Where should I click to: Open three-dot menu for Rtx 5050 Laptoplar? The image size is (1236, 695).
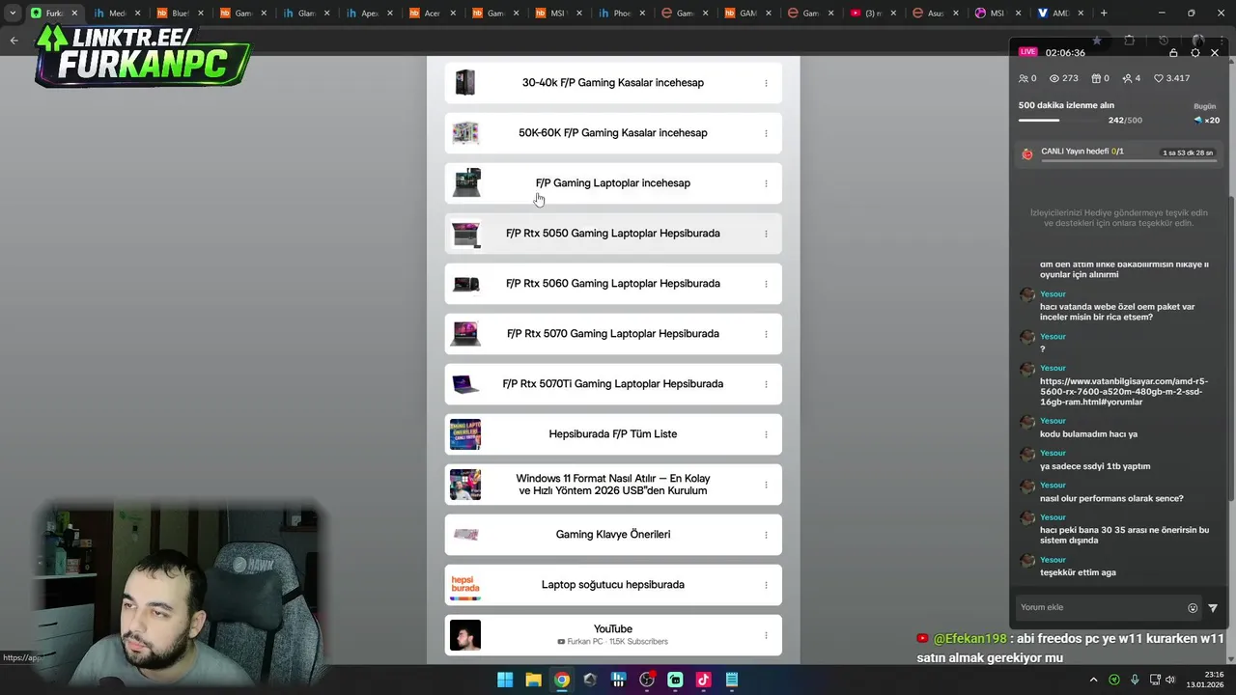point(766,234)
